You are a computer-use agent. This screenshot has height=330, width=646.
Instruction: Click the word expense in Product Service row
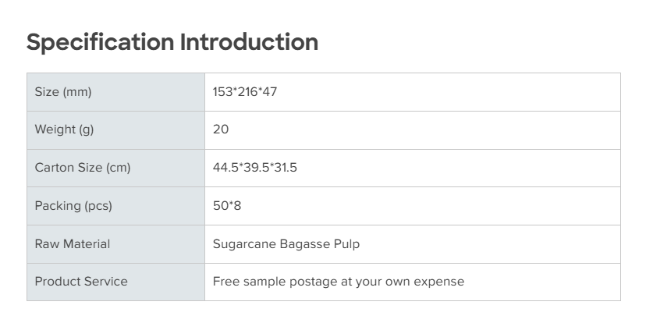pos(440,282)
